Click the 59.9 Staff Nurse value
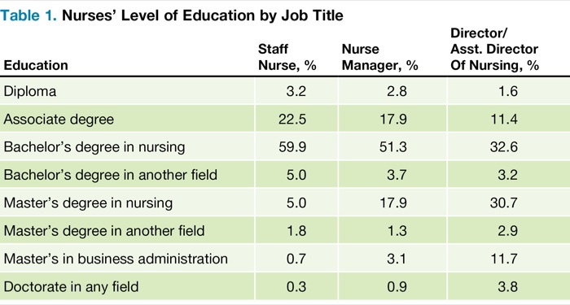Screen dimensions: 570x305 point(292,147)
